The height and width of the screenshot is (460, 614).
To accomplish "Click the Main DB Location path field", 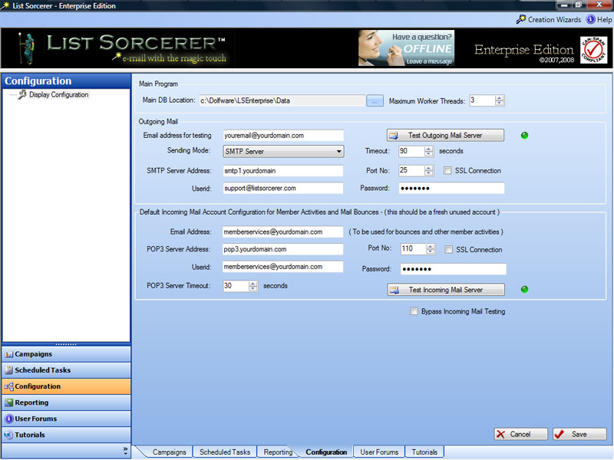I will click(x=282, y=100).
